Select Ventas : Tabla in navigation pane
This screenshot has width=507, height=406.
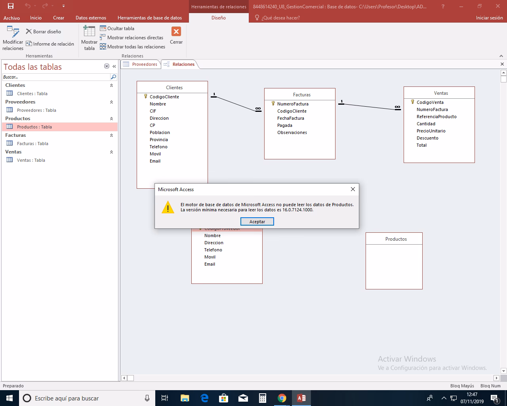click(60, 160)
